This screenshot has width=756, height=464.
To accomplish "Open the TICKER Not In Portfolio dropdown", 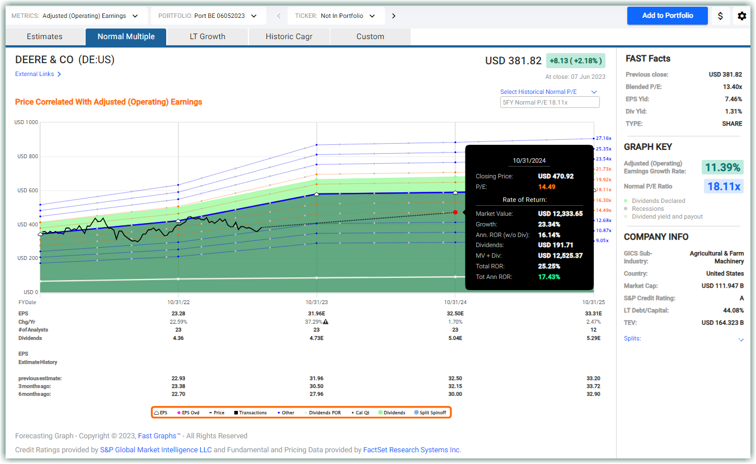I will [336, 16].
